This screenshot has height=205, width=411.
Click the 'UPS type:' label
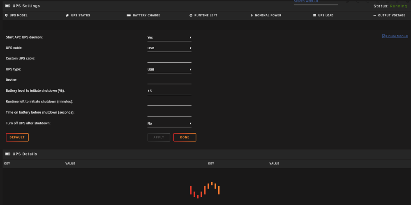(14, 69)
